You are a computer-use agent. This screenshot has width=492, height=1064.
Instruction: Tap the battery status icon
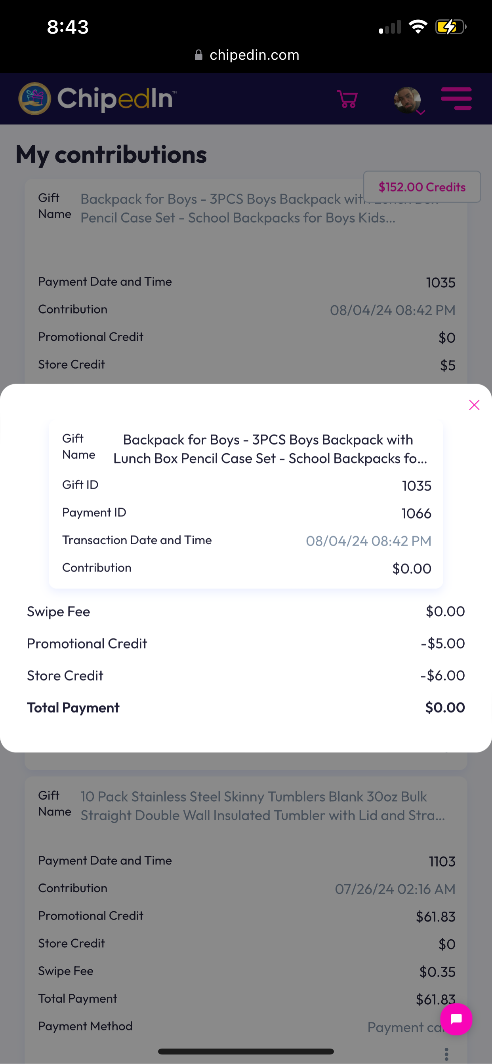[x=451, y=27]
